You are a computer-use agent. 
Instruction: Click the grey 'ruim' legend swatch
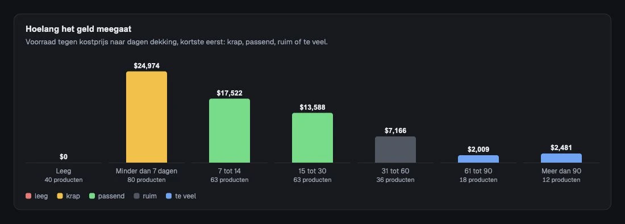(137, 196)
